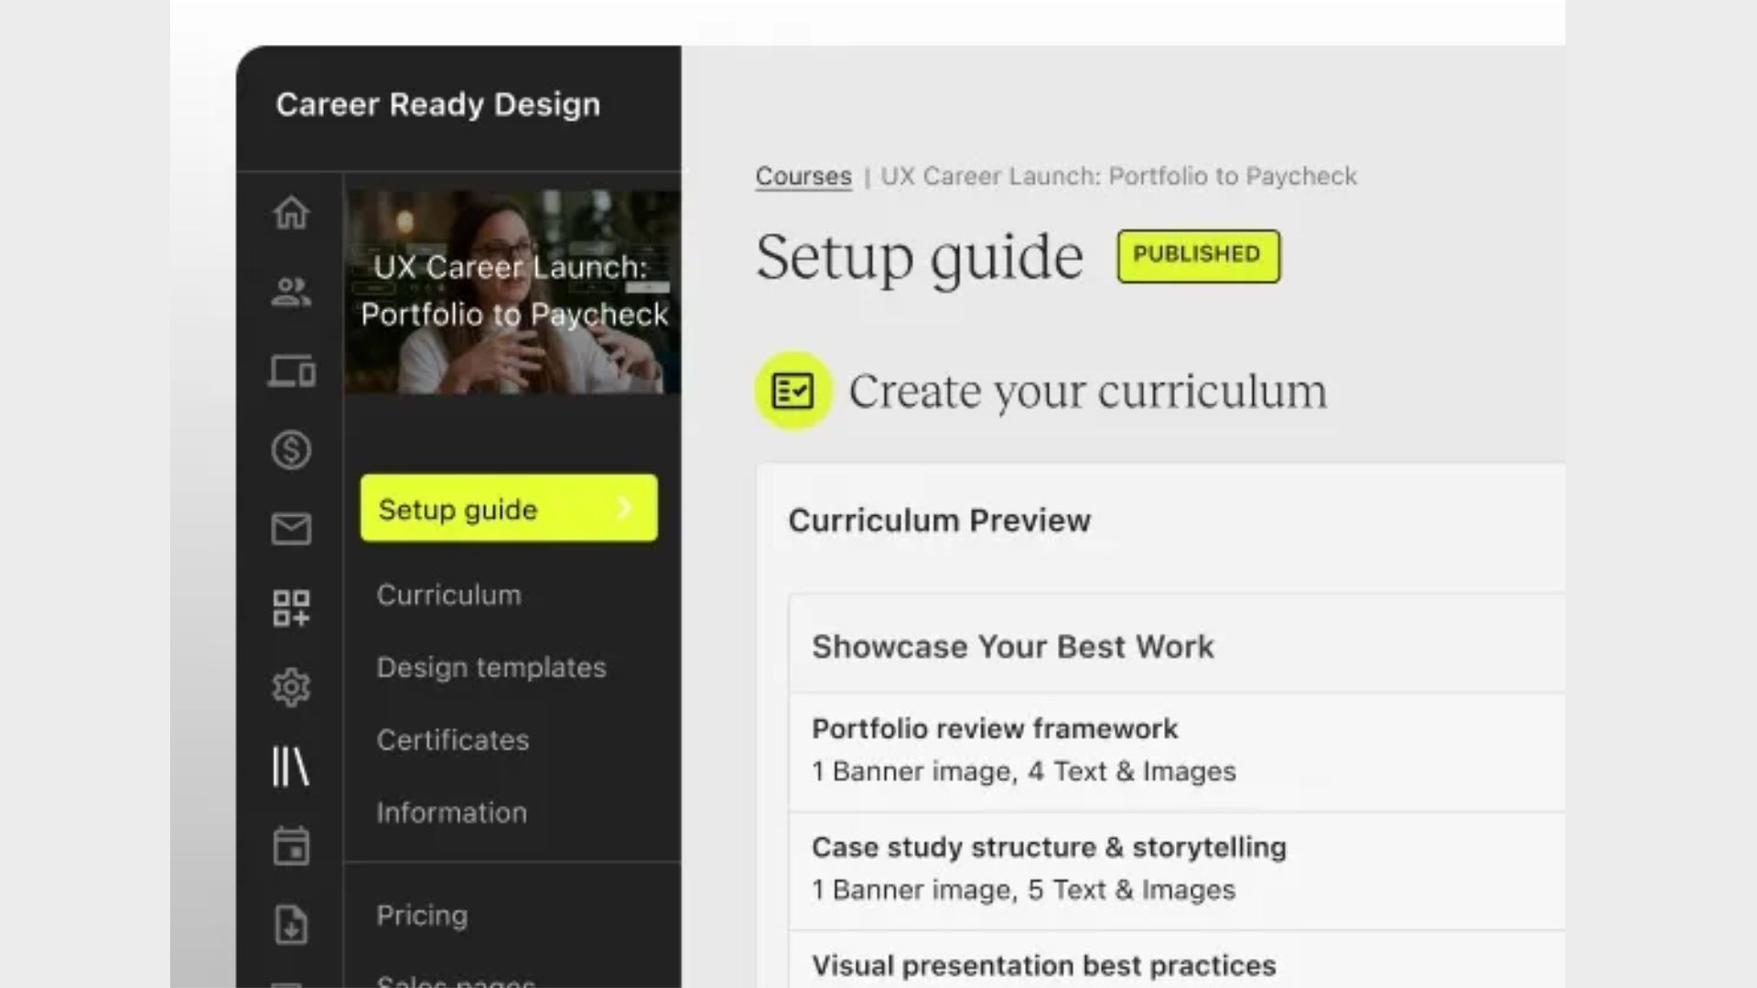This screenshot has height=988, width=1757.
Task: Click breadcrumb text UX Career Launch: Portfolio to Paycheck
Action: [x=1118, y=176]
